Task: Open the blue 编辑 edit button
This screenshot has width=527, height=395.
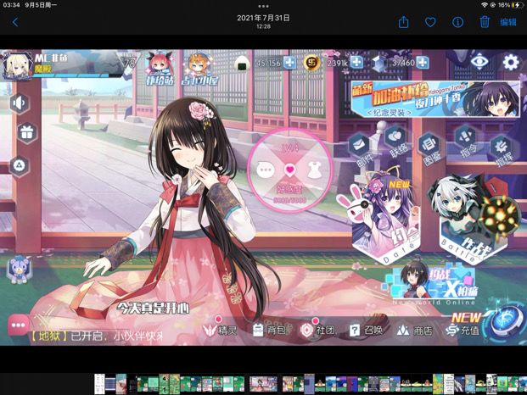Action: (x=507, y=23)
